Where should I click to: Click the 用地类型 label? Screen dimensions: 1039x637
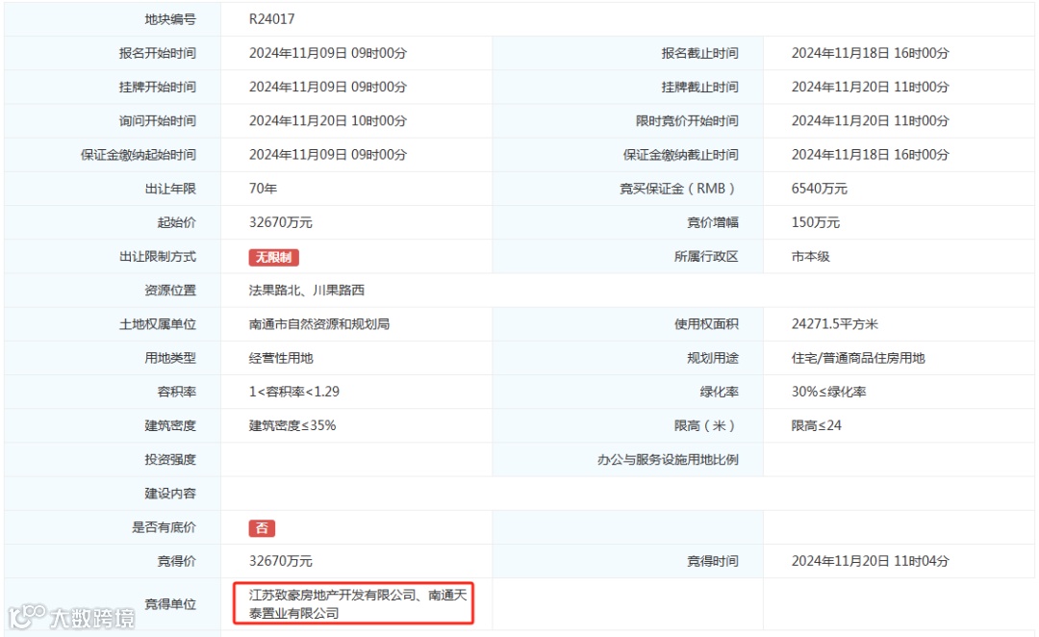pos(170,358)
